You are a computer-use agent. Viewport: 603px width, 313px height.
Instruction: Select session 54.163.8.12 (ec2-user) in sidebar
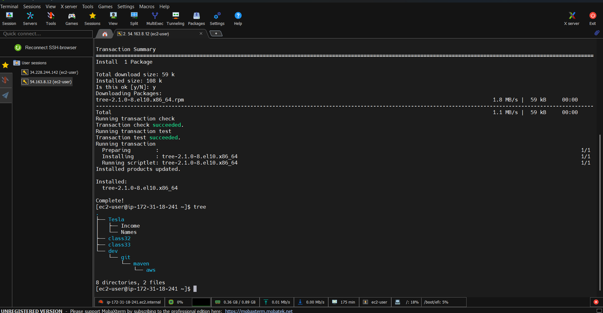pos(47,81)
